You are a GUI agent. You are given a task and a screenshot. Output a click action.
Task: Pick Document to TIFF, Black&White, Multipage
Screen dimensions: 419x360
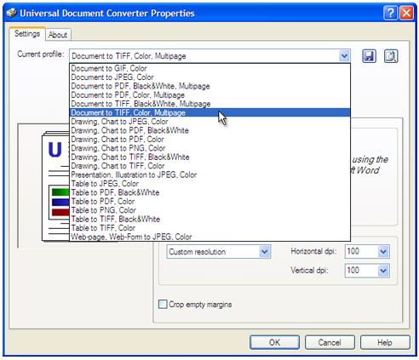click(209, 104)
